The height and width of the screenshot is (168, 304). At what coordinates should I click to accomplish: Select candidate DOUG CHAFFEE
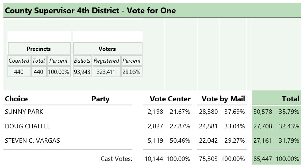click(x=28, y=126)
